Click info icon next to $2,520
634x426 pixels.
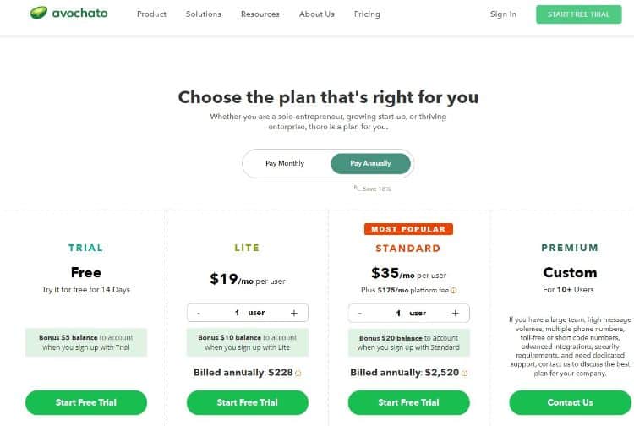(x=466, y=373)
